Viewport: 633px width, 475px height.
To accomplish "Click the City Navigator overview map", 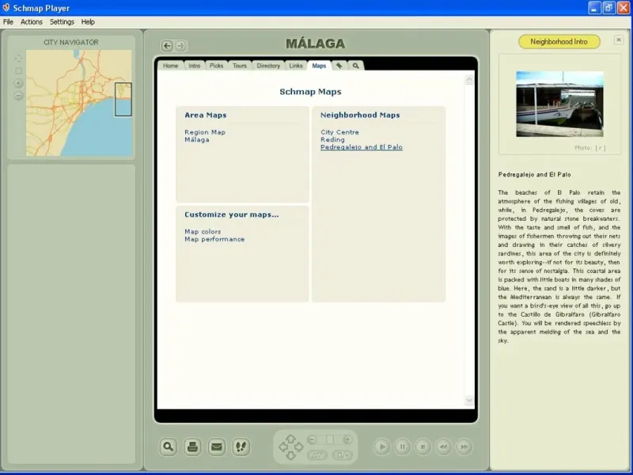I will click(78, 103).
